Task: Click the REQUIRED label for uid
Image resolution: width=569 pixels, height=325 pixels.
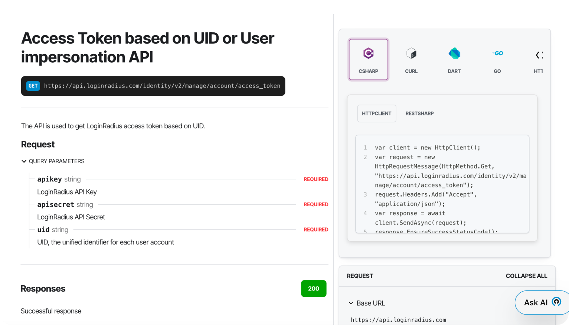Action: 316,230
